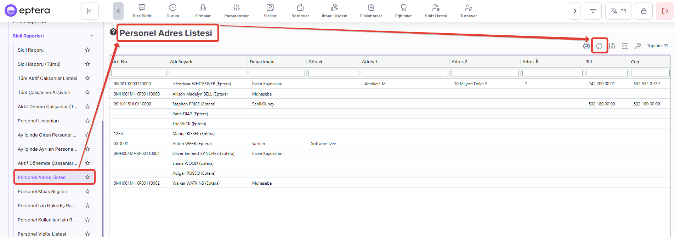Image resolution: width=675 pixels, height=237 pixels.
Task: Export the list to Excel file
Action: 612,46
